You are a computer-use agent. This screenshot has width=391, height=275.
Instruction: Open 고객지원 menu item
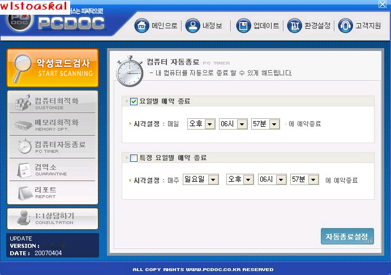coord(359,25)
